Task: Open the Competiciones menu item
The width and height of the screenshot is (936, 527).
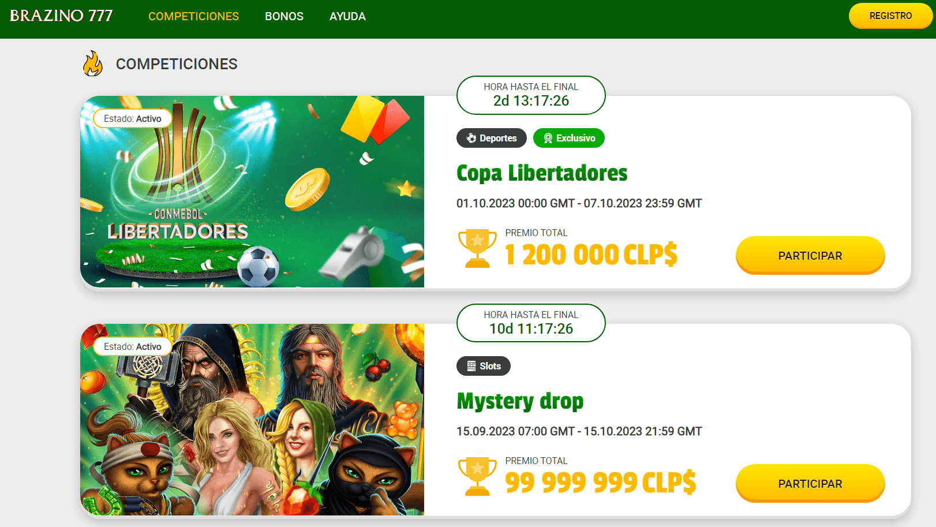Action: click(193, 16)
